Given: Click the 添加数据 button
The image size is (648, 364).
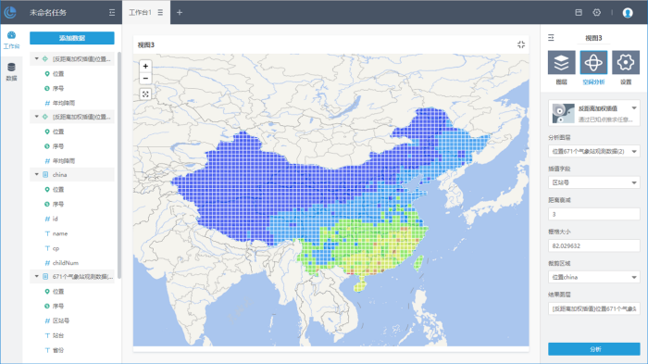Looking at the screenshot, I should click(x=72, y=38).
